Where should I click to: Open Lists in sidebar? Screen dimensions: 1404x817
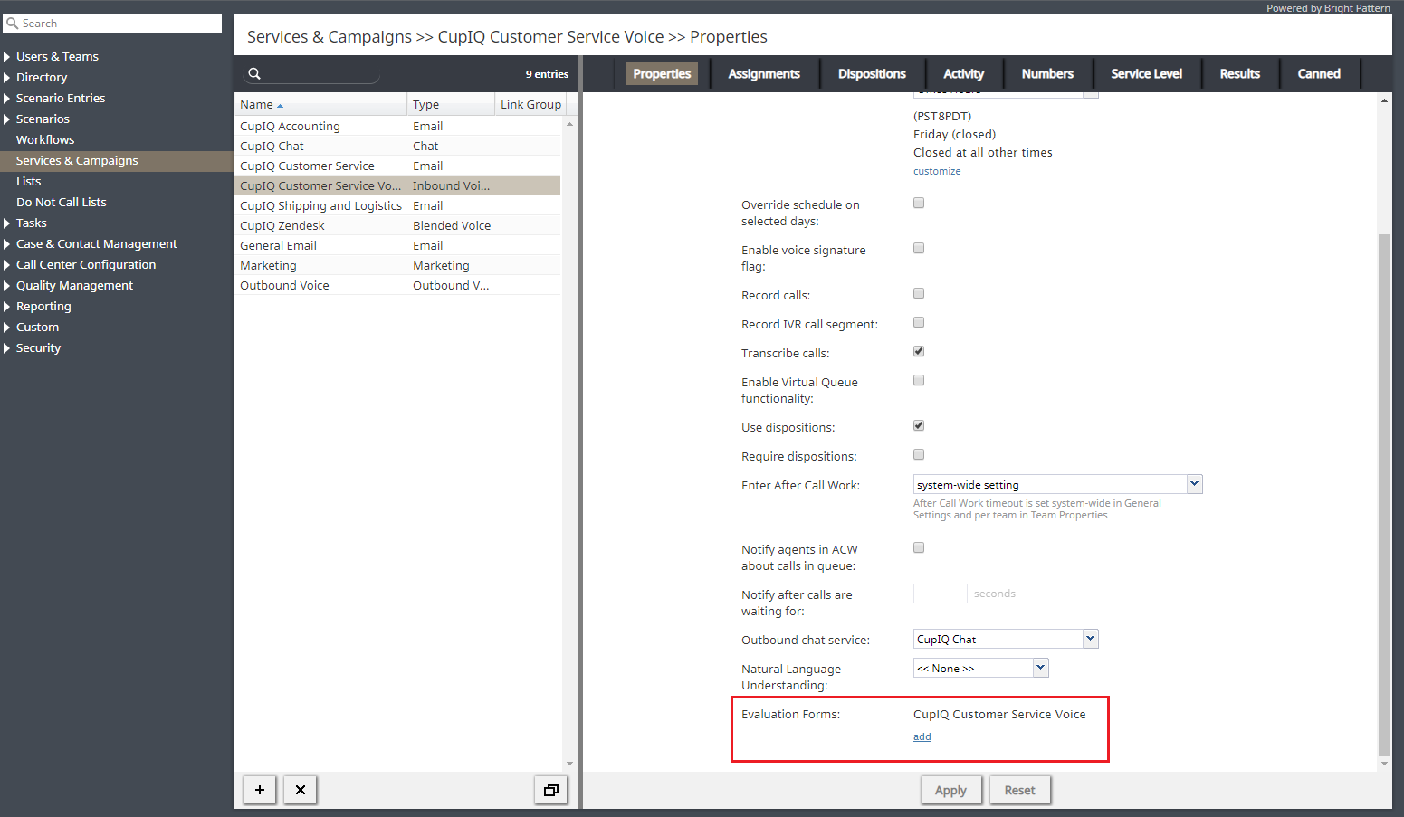point(28,181)
